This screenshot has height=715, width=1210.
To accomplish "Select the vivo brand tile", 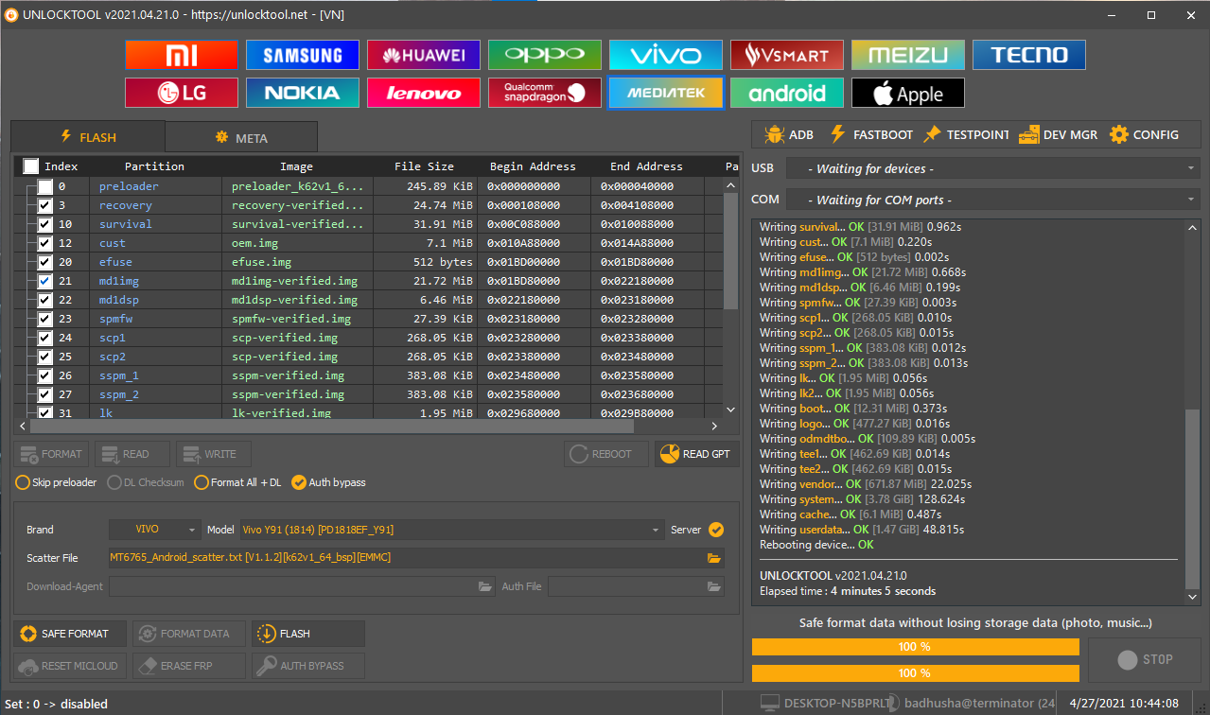I will pos(666,55).
